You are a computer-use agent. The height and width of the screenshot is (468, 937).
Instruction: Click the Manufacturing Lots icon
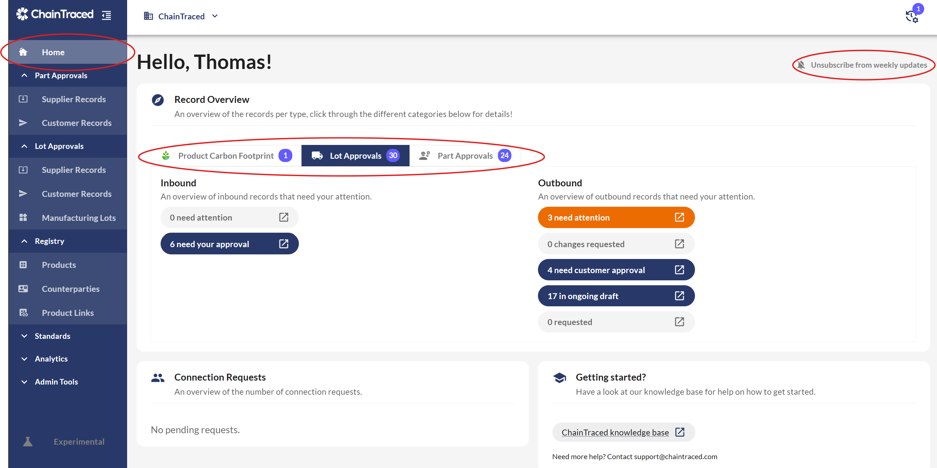(x=23, y=218)
